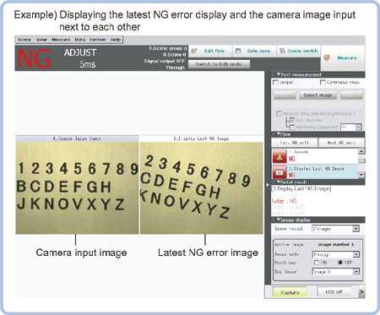Image resolution: width=380 pixels, height=315 pixels.
Task: Toggle the Monitoring Judgement checkbox
Action: tap(292, 128)
